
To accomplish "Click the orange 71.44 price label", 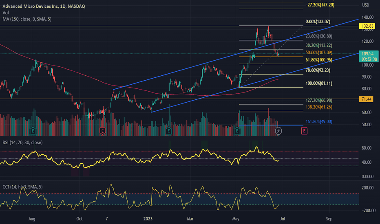I will [366, 99].
